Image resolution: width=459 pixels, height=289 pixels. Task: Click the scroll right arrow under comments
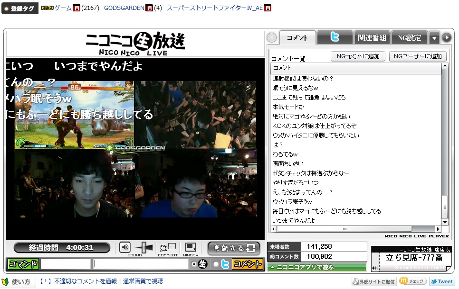click(438, 229)
